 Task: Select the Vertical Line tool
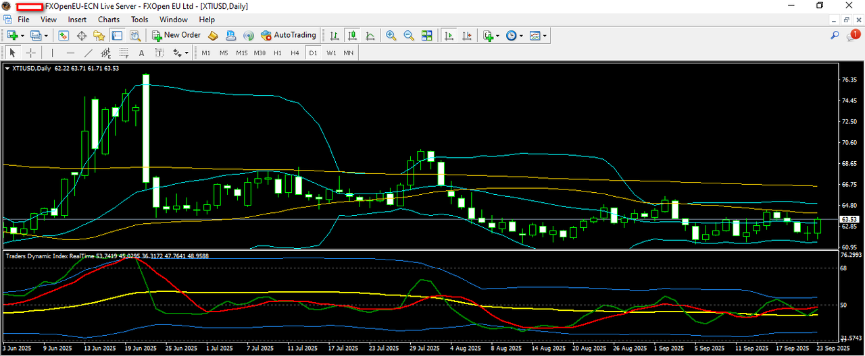point(53,53)
